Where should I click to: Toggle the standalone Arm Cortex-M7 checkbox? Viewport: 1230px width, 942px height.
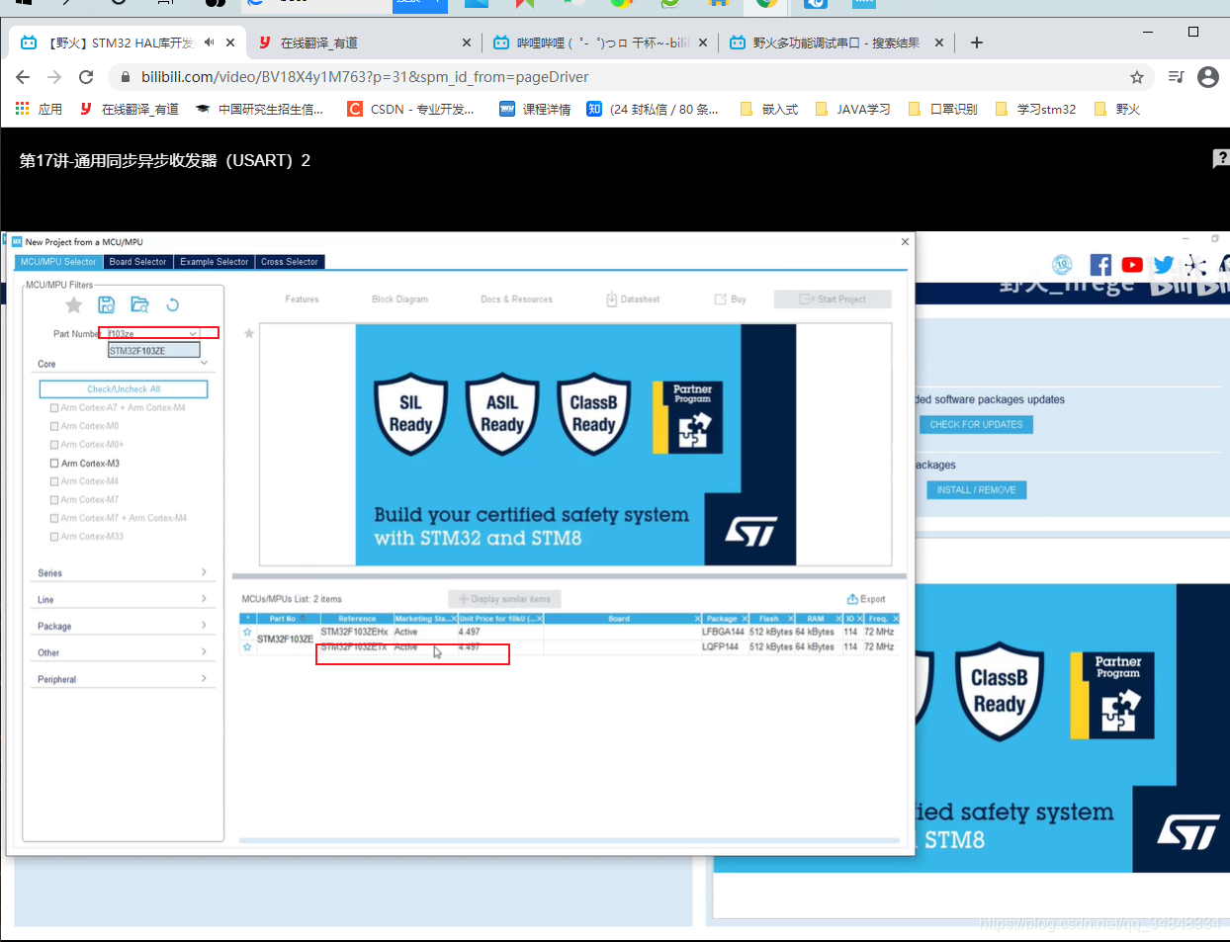tap(54, 500)
